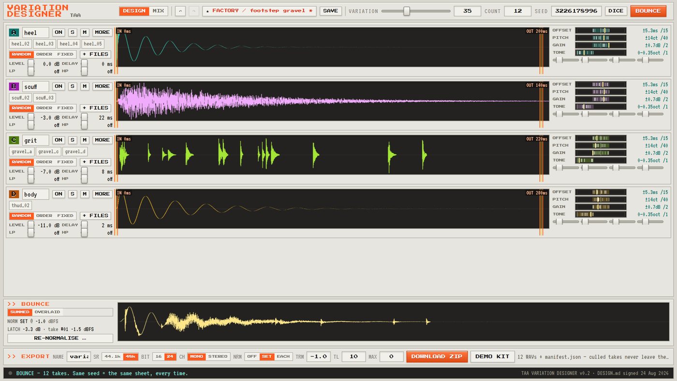Image resolution: width=677 pixels, height=381 pixels.
Task: Click the SEED number field
Action: 576,11
